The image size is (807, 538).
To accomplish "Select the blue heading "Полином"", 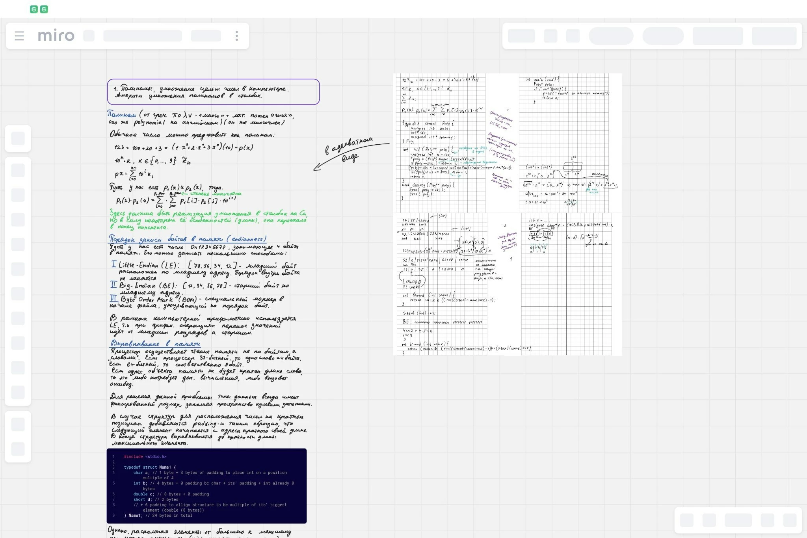I will click(122, 115).
